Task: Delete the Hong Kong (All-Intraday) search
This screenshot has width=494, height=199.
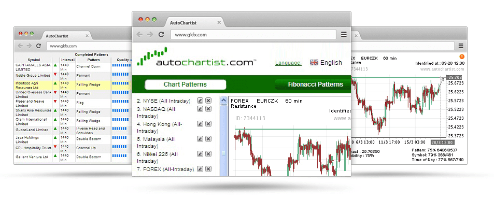Action: click(208, 124)
